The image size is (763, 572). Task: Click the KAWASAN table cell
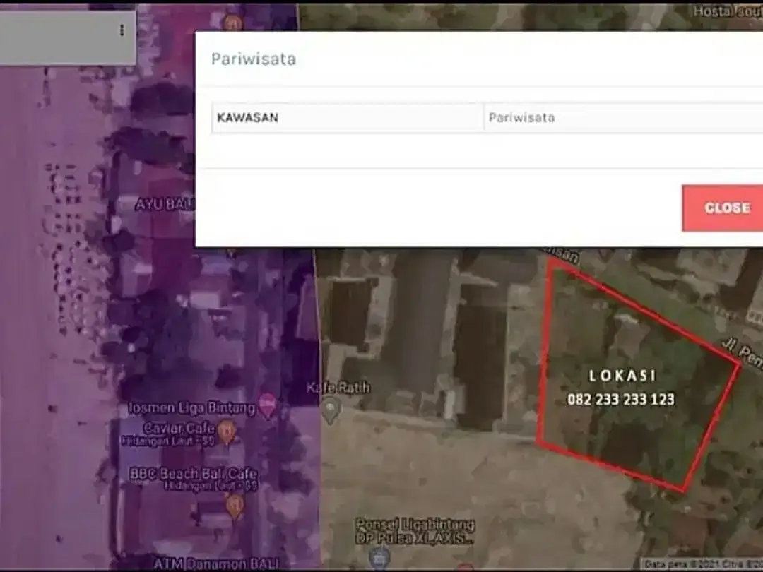click(348, 118)
